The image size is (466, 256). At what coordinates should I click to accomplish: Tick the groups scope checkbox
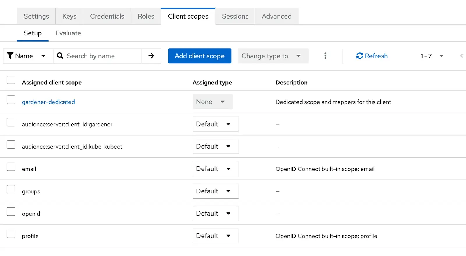[11, 189]
